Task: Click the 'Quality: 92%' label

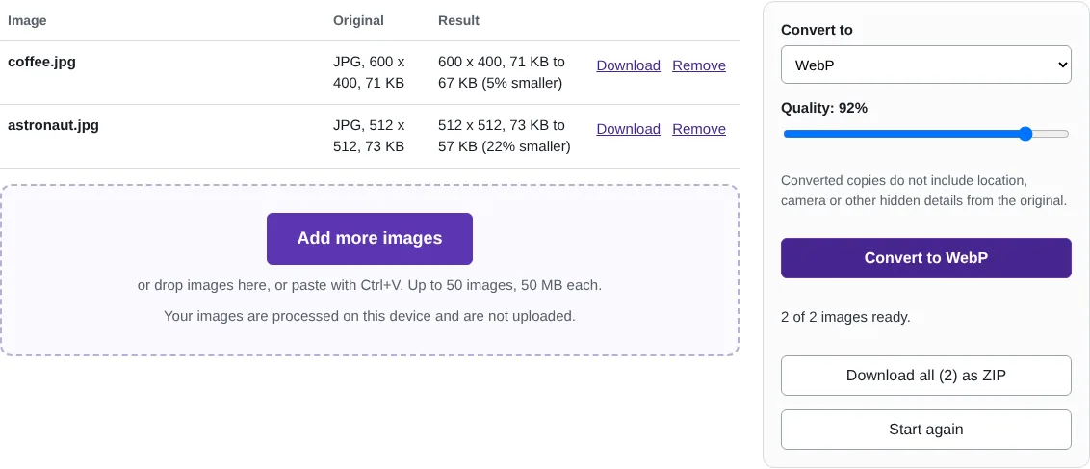Action: (x=824, y=108)
